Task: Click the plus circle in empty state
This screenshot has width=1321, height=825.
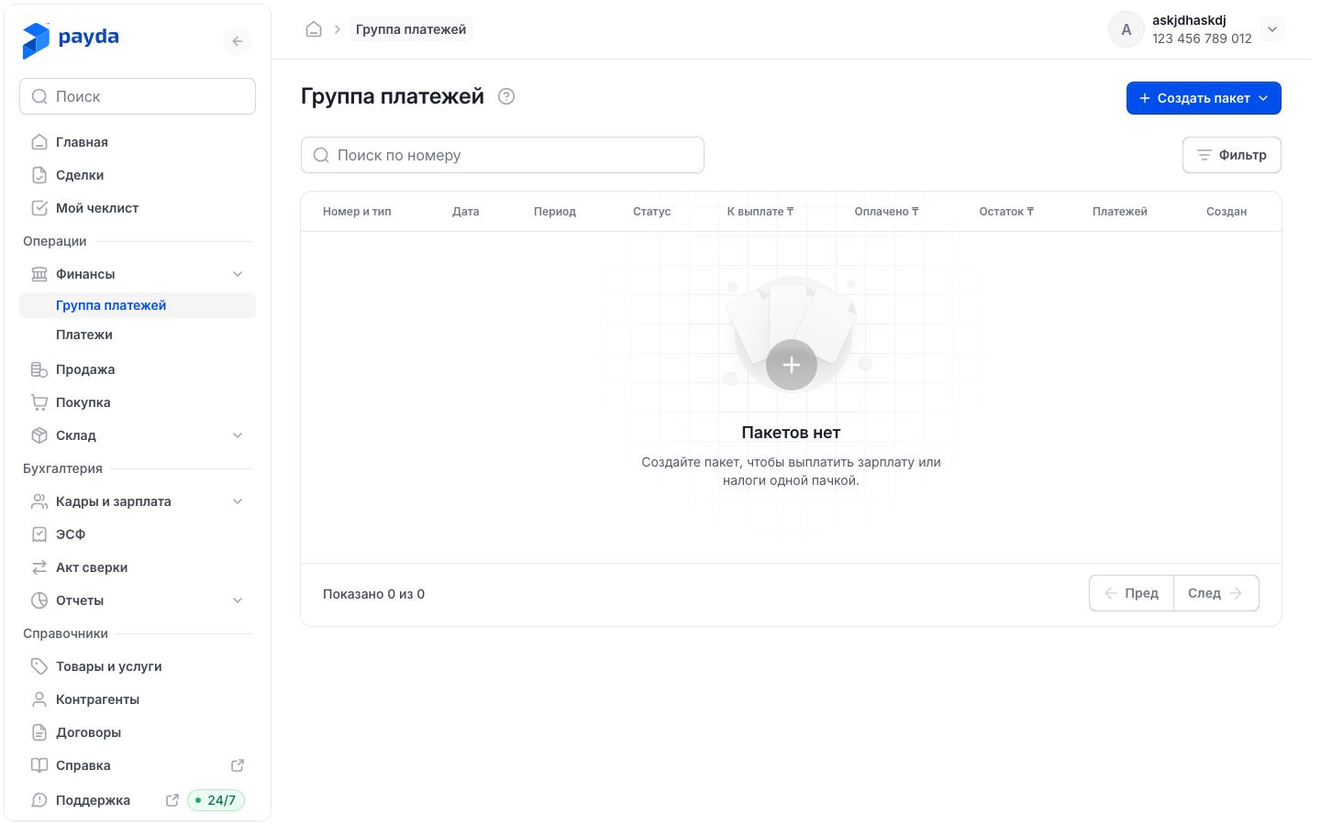Action: [792, 365]
